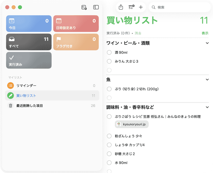Complete the ぶり（切り身）item
Screen dimensions: 213x173
pyautogui.click(x=109, y=89)
